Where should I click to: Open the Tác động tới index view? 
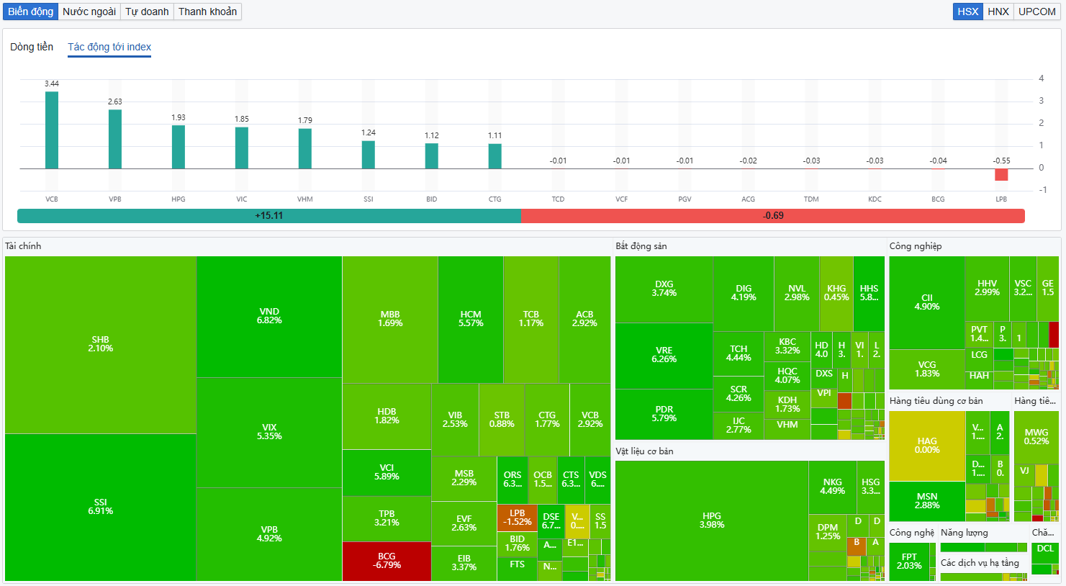tap(109, 47)
